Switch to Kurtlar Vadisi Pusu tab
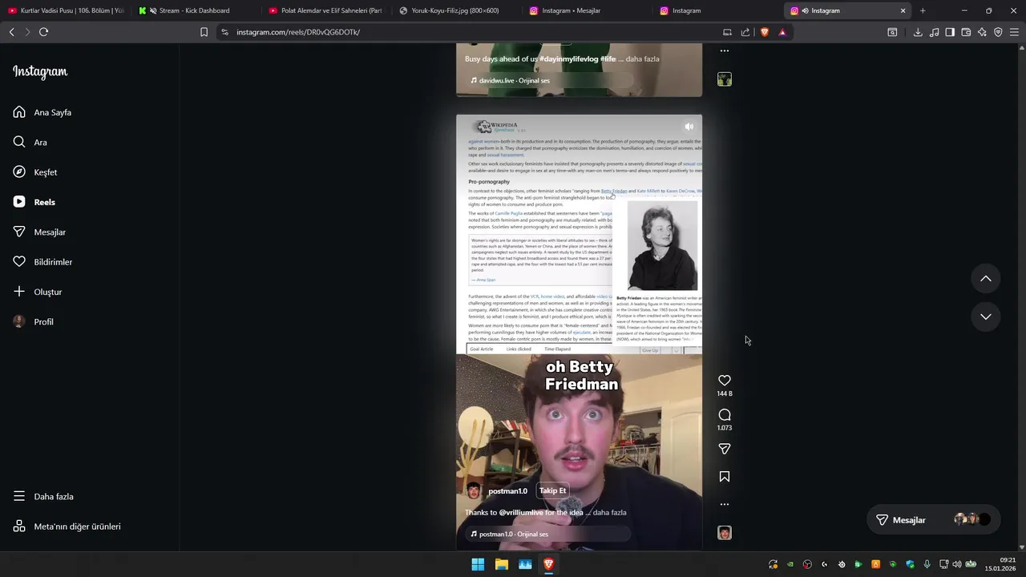This screenshot has width=1026, height=577. 66,10
